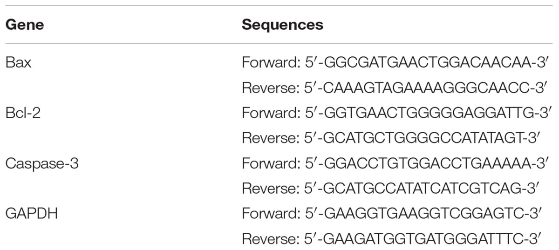This screenshot has width=559, height=250.
Task: Click GAPDH reverse primer sequence GAAGATGGTGATGGGATTTC
Action: pyautogui.click(x=423, y=239)
